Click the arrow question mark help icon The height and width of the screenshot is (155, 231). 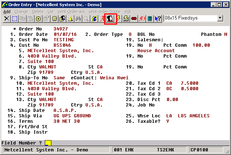[158, 19]
